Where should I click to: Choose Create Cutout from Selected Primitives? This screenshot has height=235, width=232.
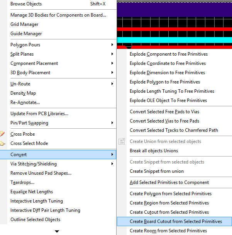coord(174,212)
